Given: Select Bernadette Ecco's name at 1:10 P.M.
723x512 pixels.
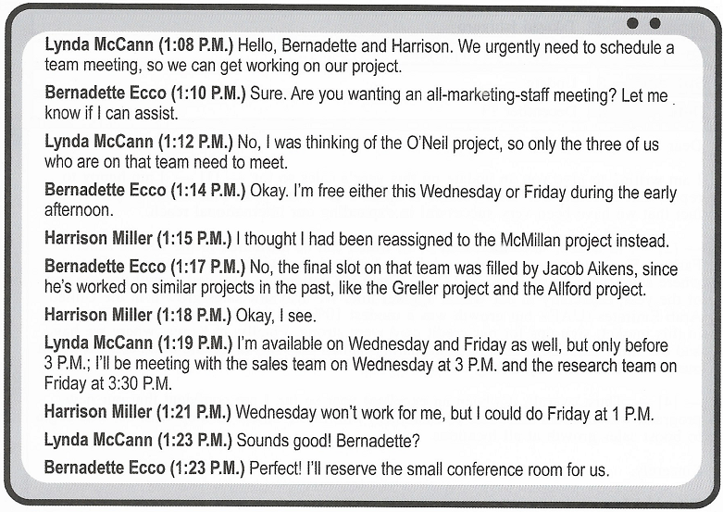Looking at the screenshot, I should (103, 93).
